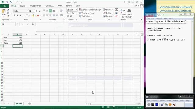
Task: Increase font size with the larger A icon
Action: coord(37,11)
